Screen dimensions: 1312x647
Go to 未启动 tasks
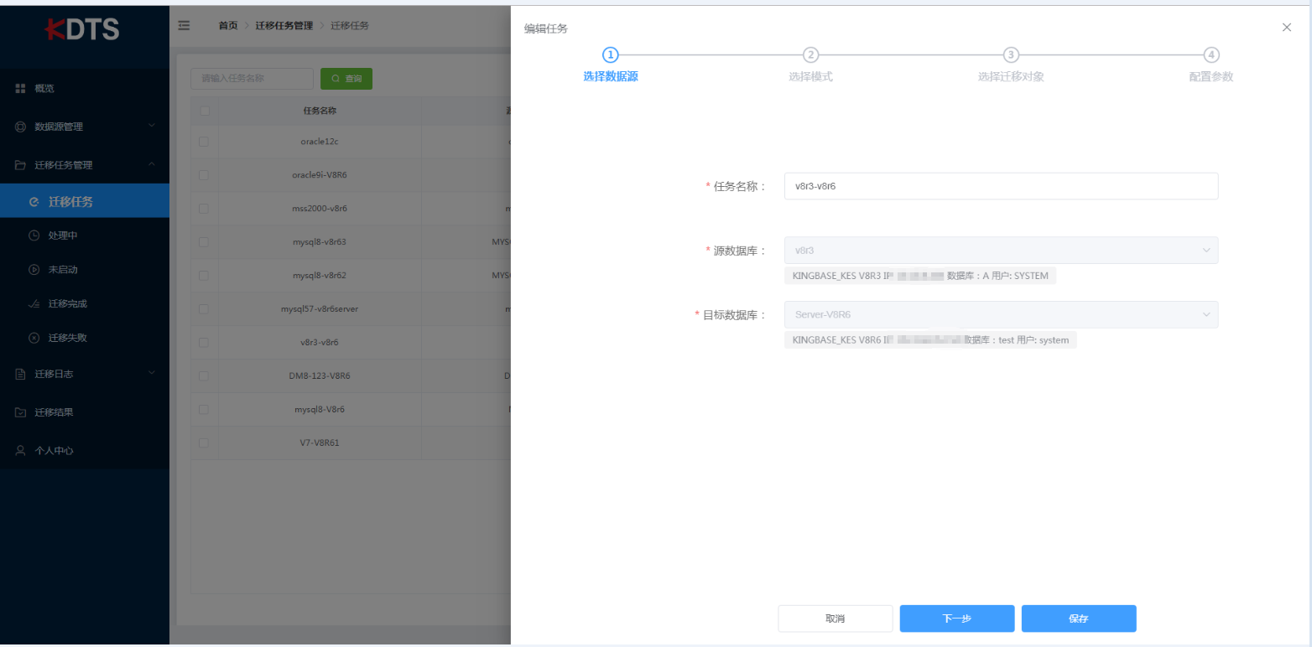pos(85,270)
